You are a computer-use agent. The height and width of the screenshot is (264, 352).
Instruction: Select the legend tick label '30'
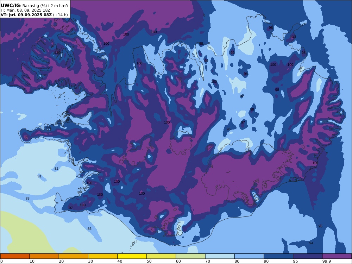(91, 261)
